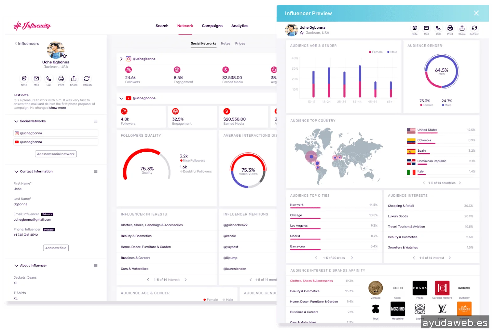Toggle favorite star next to Jackson, USA in preview
The height and width of the screenshot is (333, 494).
coord(302,33)
